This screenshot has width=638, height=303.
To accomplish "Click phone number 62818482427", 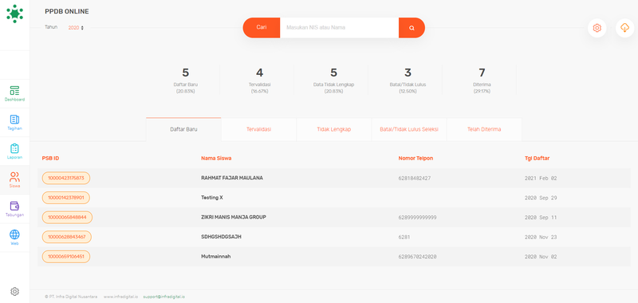I will tap(415, 178).
